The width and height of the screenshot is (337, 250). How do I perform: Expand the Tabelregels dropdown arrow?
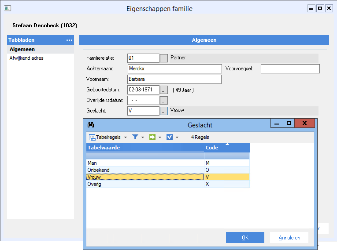point(126,137)
